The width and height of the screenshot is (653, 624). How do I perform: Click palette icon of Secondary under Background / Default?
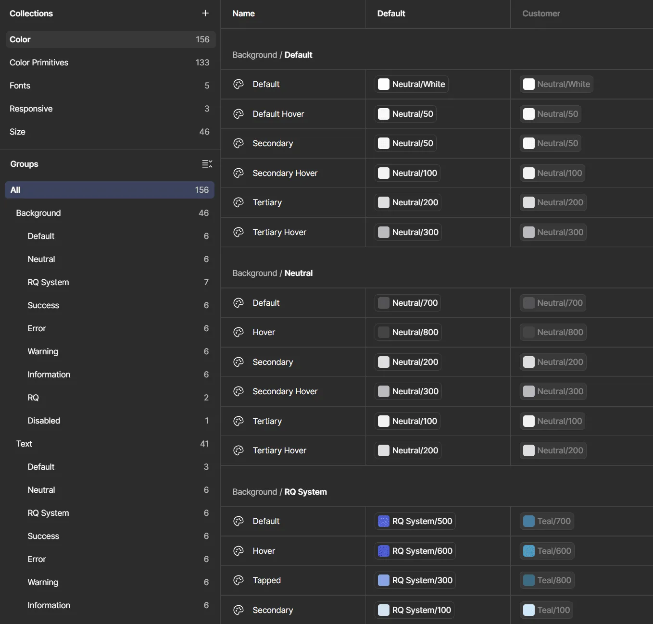pos(239,143)
